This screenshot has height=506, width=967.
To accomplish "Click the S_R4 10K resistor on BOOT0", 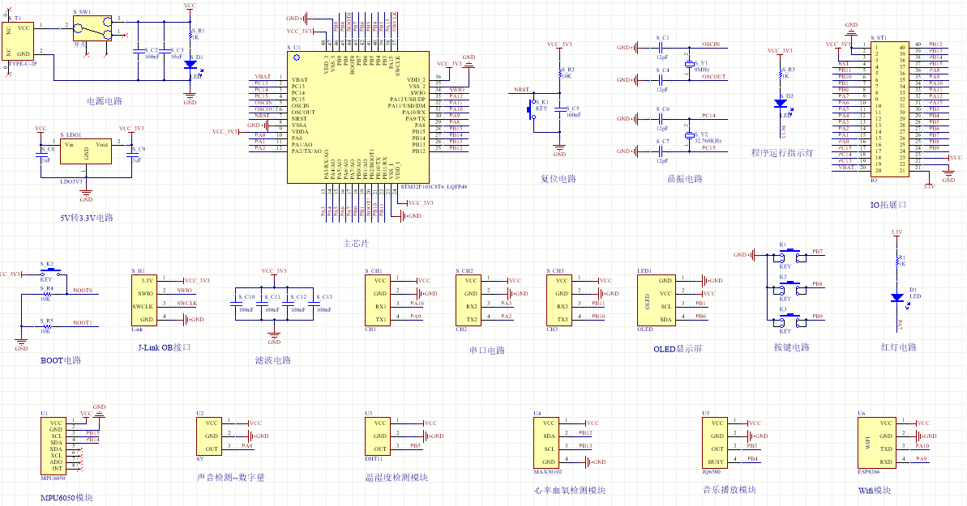I will (x=46, y=293).
